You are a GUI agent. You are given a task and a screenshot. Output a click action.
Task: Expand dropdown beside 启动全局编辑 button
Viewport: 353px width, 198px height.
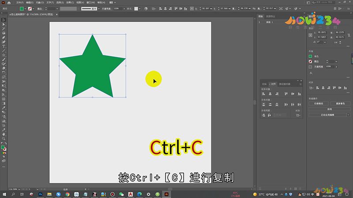(x=348, y=115)
